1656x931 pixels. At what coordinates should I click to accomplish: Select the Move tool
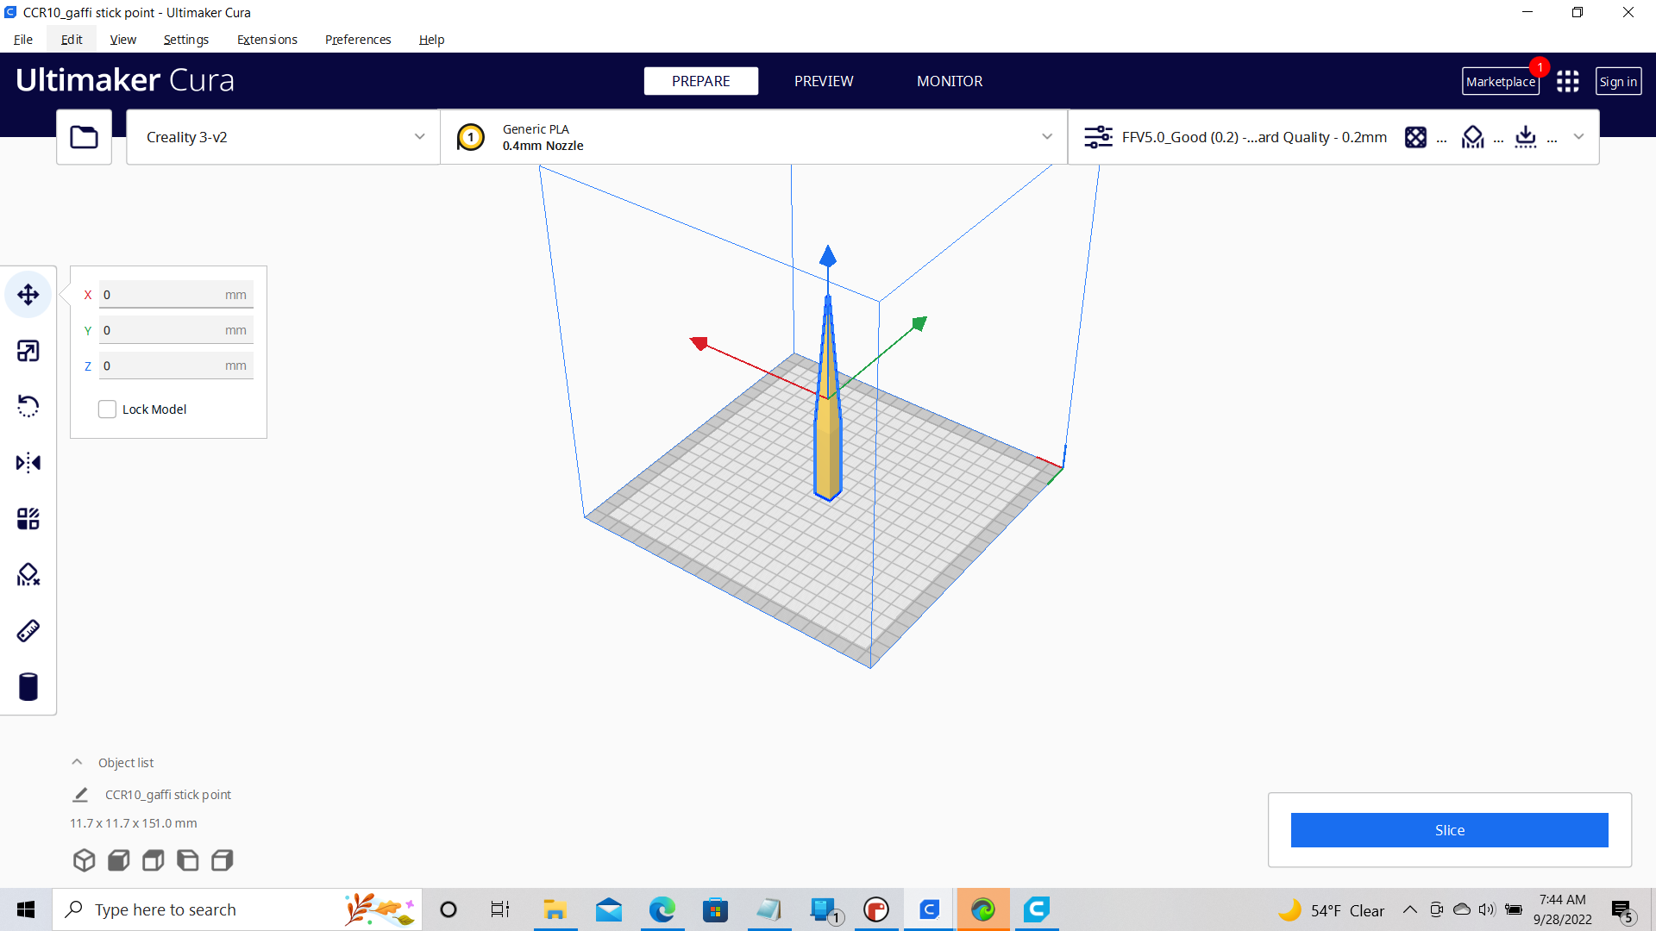[x=28, y=295]
